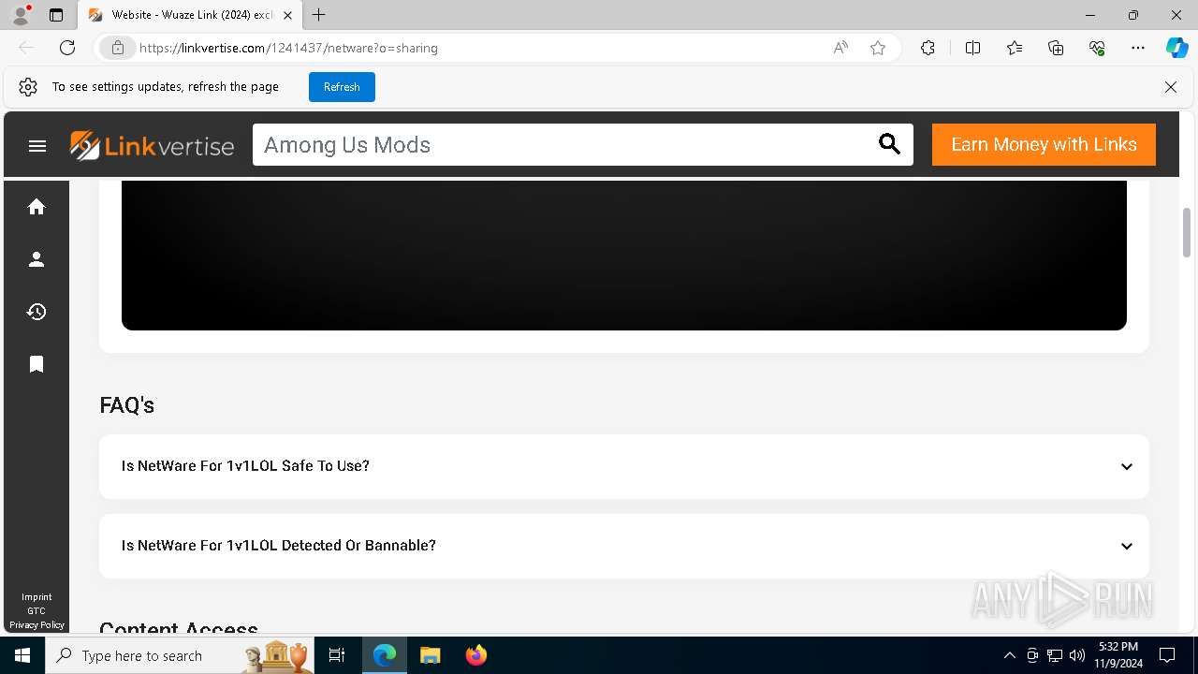Open File Explorer on taskbar
The width and height of the screenshot is (1198, 674).
click(x=431, y=655)
